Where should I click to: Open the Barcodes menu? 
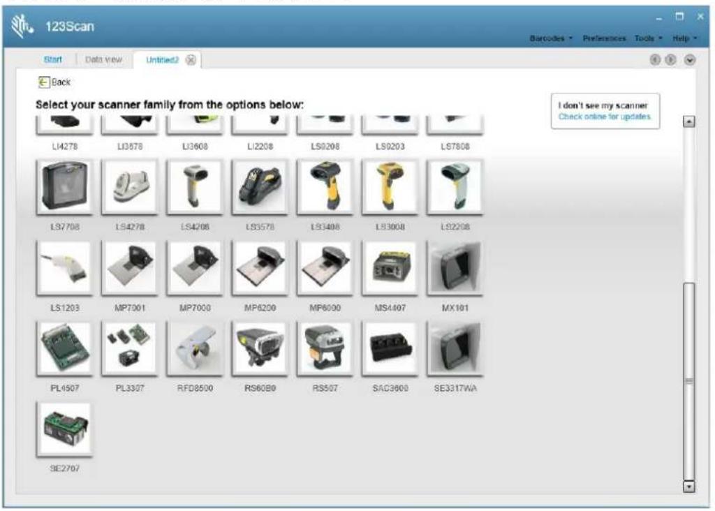[550, 38]
